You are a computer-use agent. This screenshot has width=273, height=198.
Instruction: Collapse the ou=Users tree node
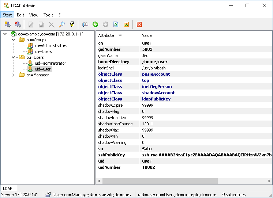coord(13,57)
